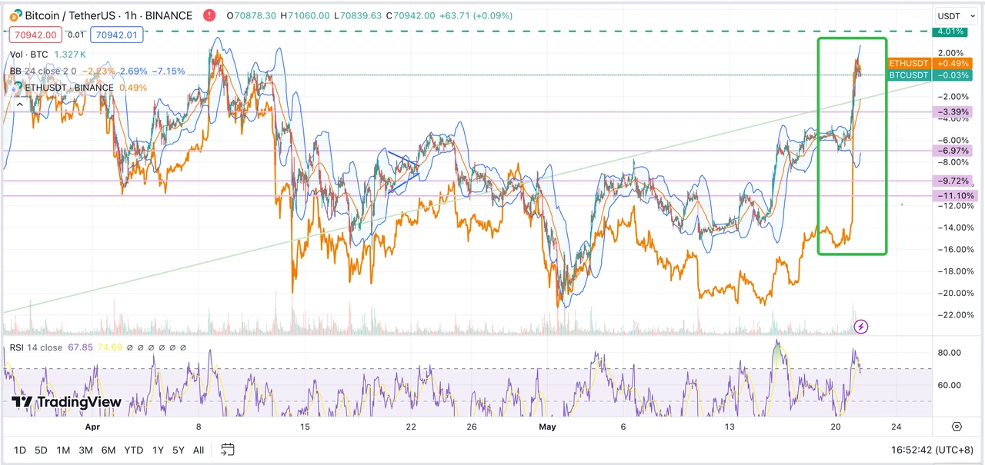Viewport: 985px width, 465px height.
Task: Click the -3.39% horizontal line label
Action: click(952, 112)
